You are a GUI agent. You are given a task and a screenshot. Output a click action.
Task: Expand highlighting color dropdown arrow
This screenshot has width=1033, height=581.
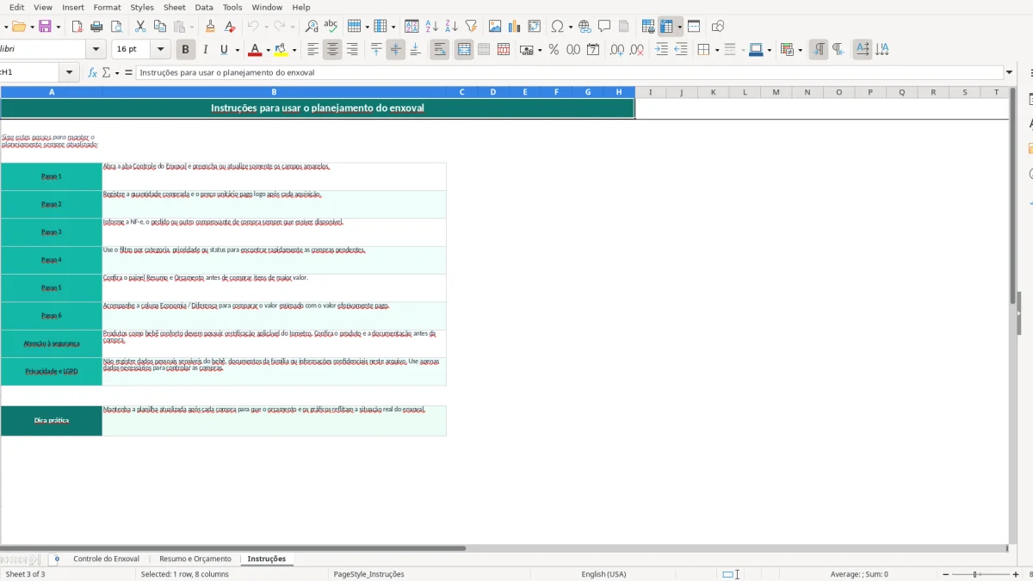click(x=294, y=50)
